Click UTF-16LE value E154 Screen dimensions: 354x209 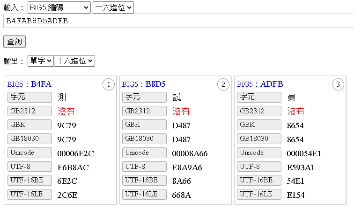pyautogui.click(x=296, y=195)
